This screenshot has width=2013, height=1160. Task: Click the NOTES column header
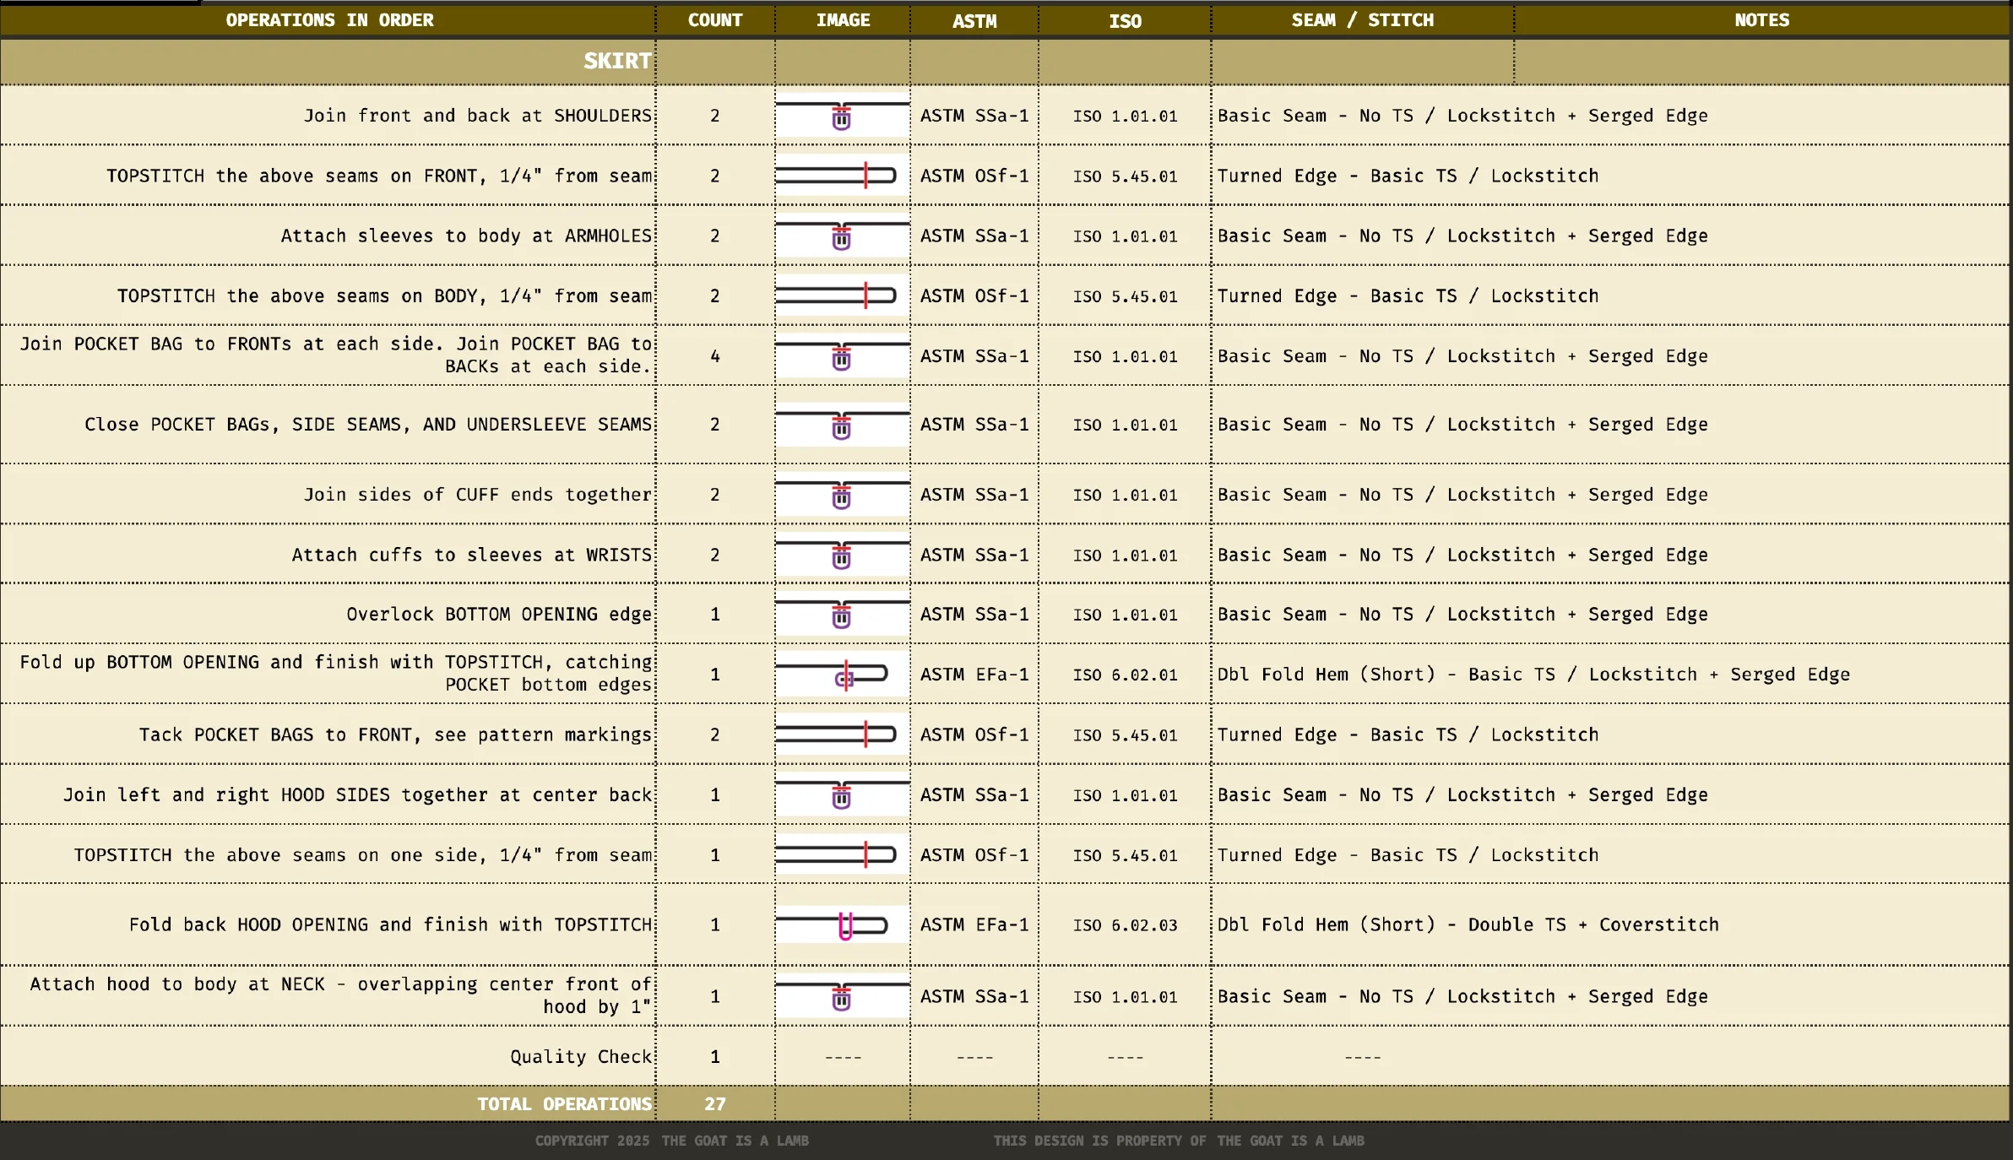(x=1761, y=20)
